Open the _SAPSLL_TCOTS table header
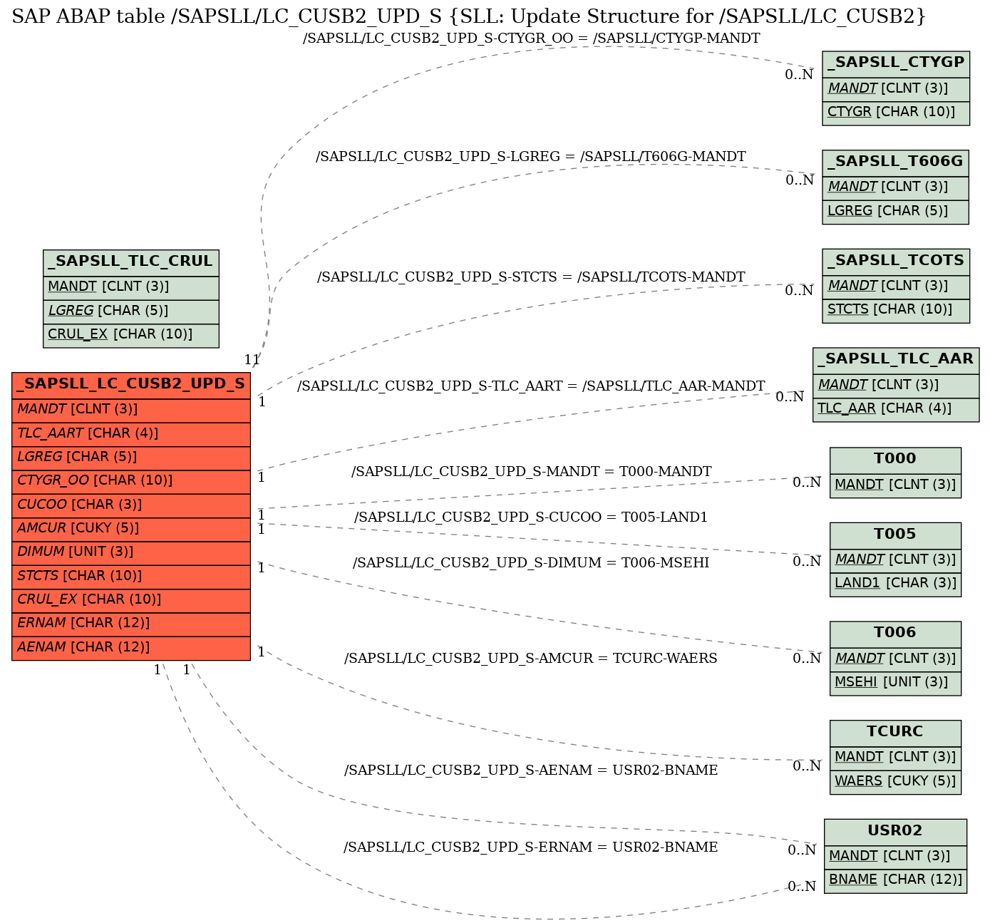990x923 pixels. [896, 262]
